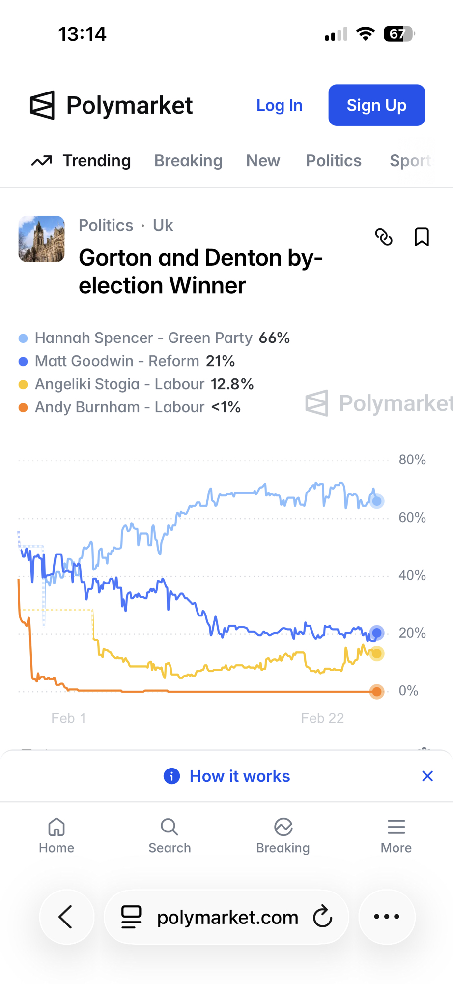Open Search in bottom navigation

170,835
